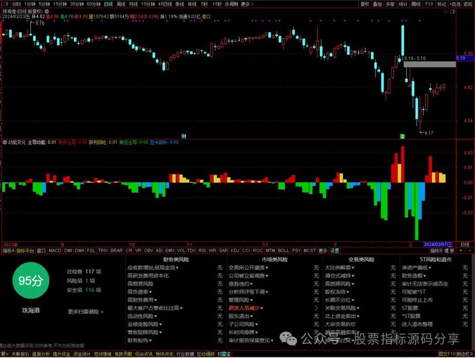Click the 模板 template button
Screen dimensions: 475x358
point(449,251)
